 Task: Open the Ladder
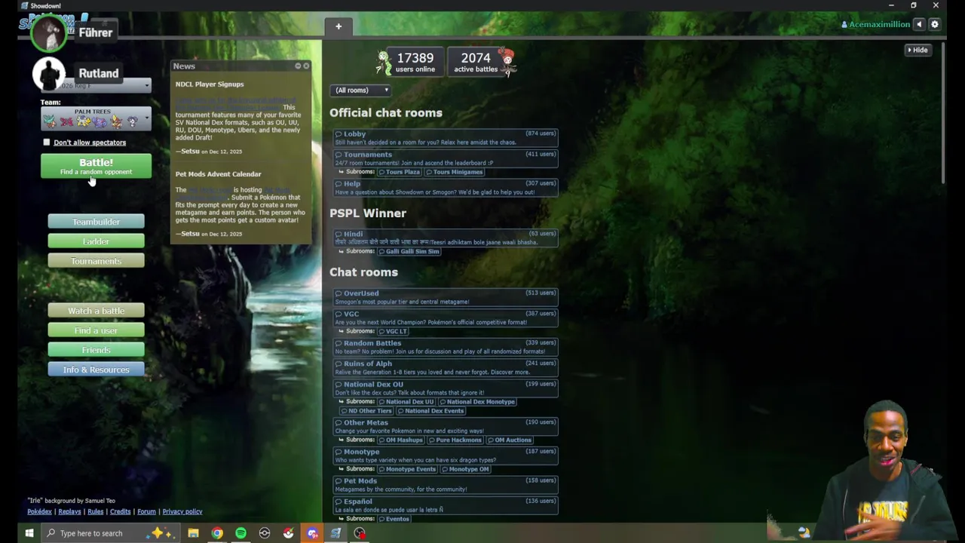[96, 241]
